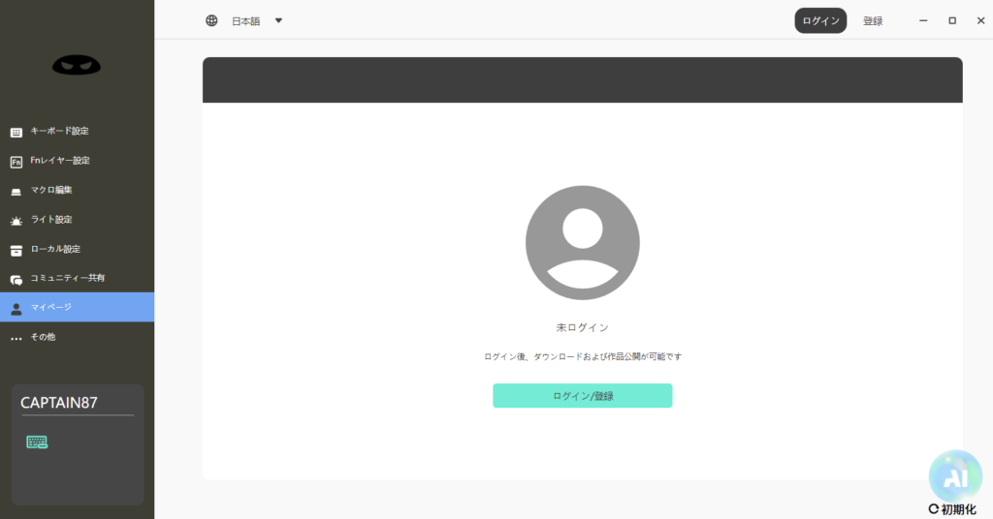Select マイページ in the sidebar
This screenshot has height=519, width=993.
pyautogui.click(x=50, y=307)
